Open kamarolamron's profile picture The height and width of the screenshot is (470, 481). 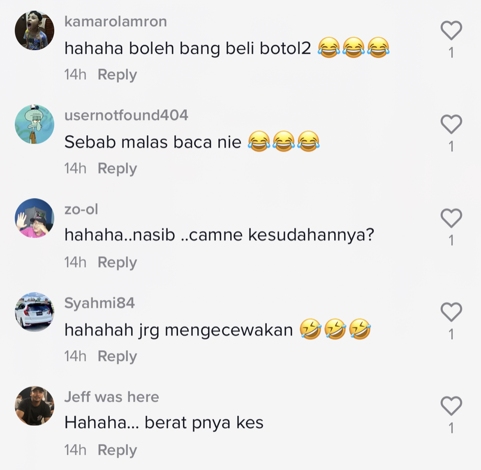click(x=35, y=30)
